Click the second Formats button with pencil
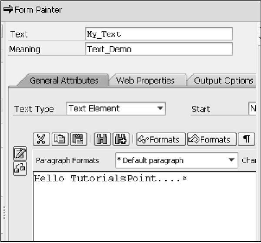 point(211,139)
